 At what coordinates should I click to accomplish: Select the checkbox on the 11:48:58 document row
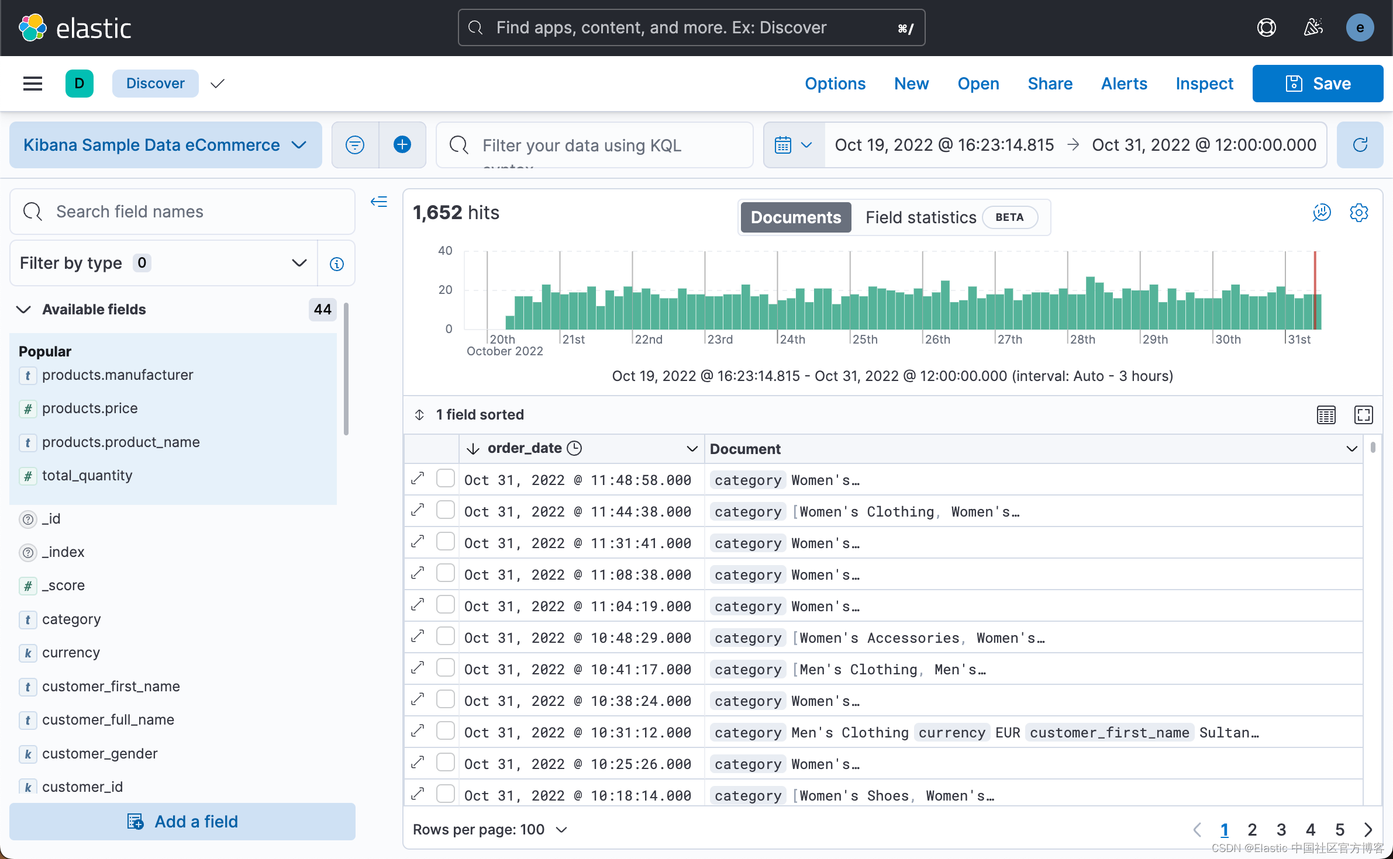[445, 478]
